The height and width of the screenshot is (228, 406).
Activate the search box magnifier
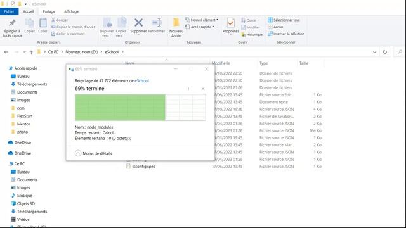pos(400,52)
